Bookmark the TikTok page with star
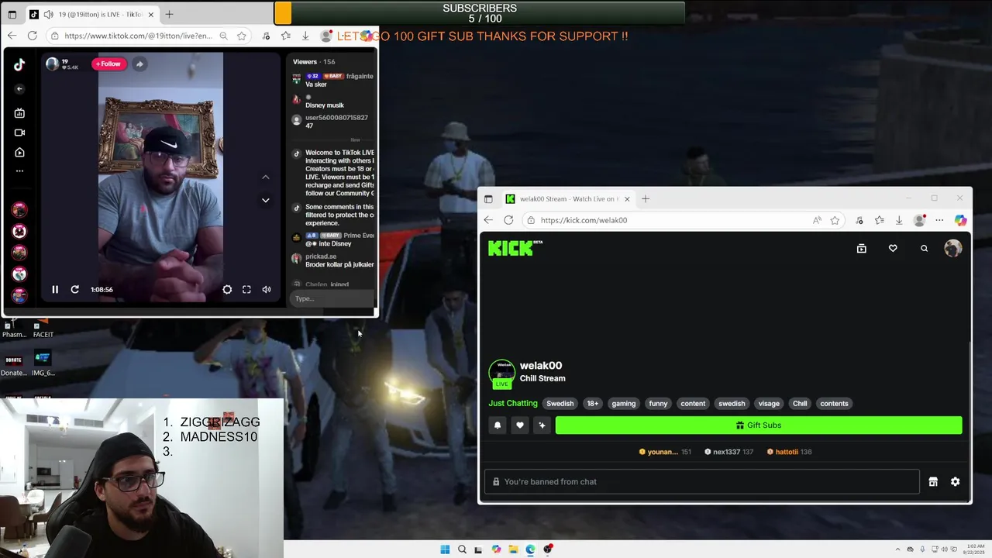The height and width of the screenshot is (558, 992). click(242, 36)
